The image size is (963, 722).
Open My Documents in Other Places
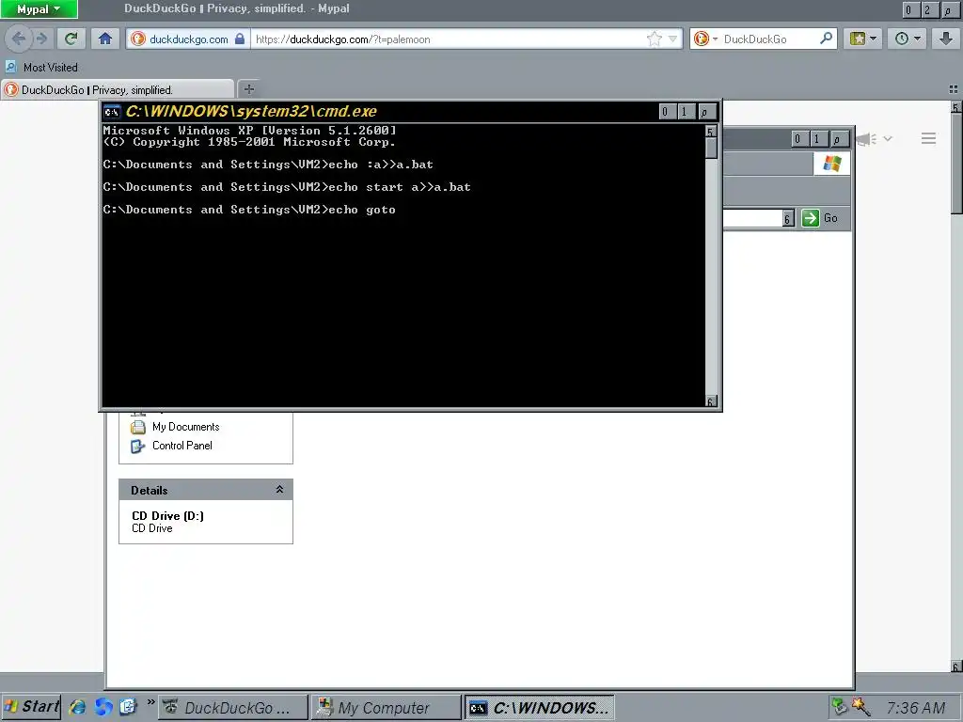tap(185, 427)
